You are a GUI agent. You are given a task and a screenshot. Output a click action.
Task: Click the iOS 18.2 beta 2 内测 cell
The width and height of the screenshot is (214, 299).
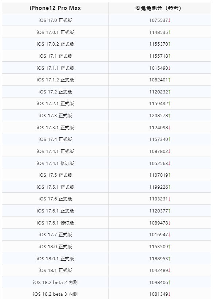click(55, 282)
